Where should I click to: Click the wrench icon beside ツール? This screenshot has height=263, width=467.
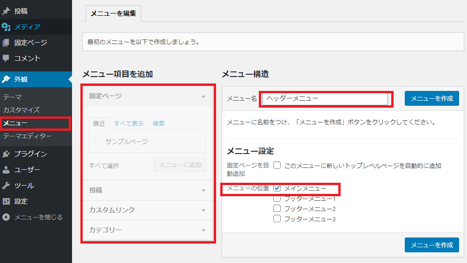(x=6, y=186)
